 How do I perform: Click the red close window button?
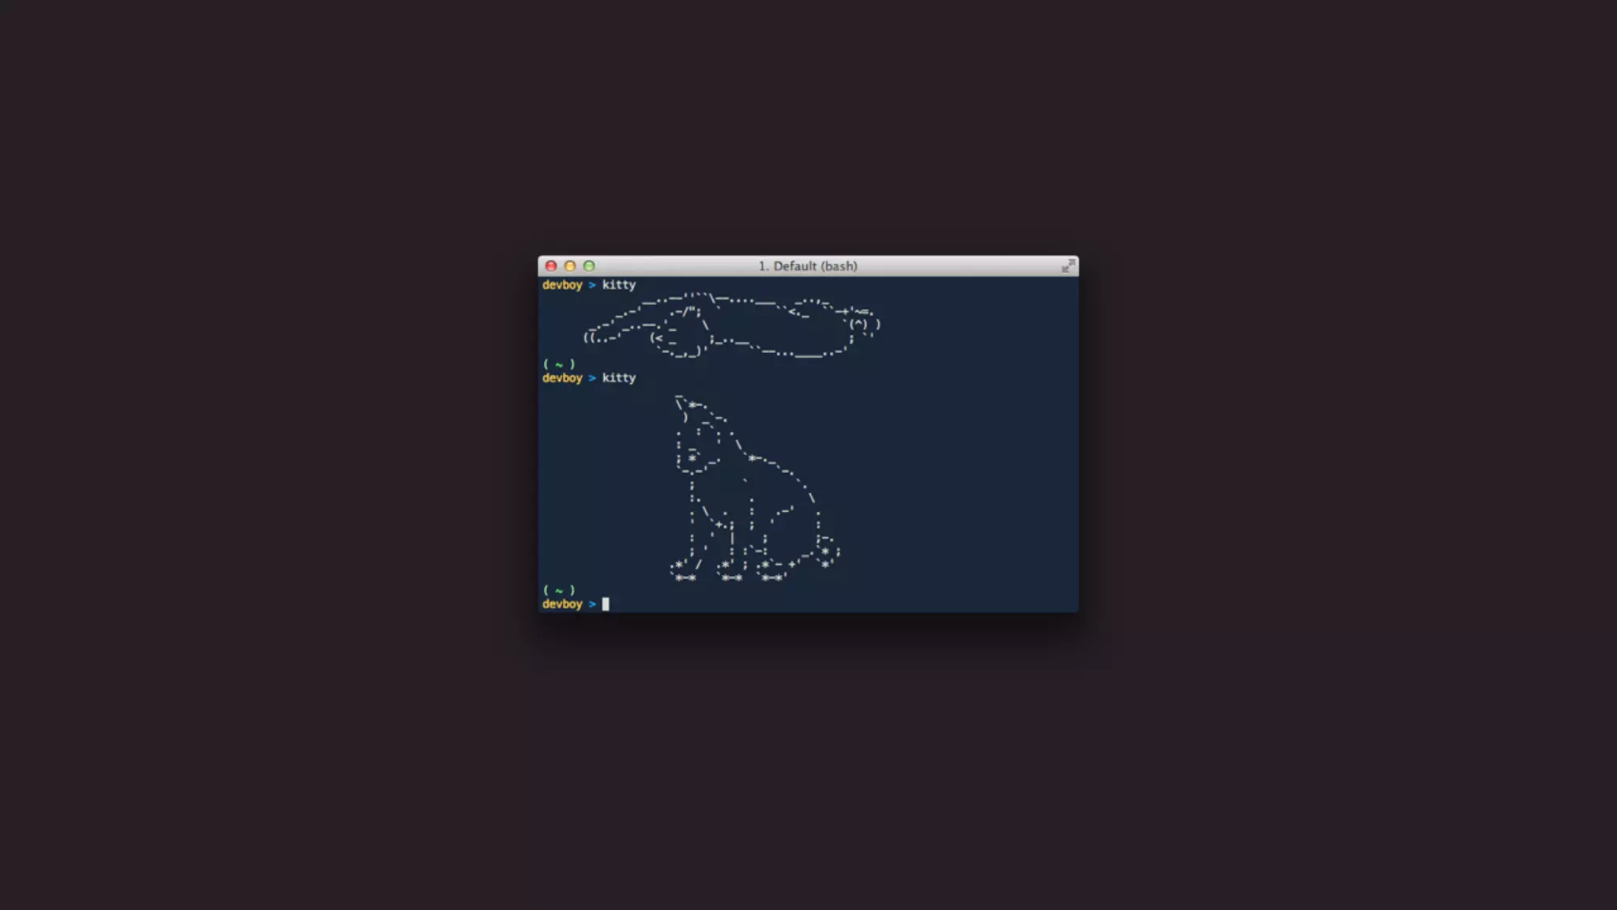(x=551, y=266)
